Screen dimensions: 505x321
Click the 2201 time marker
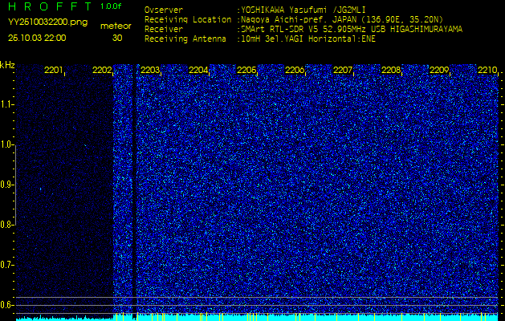point(54,70)
